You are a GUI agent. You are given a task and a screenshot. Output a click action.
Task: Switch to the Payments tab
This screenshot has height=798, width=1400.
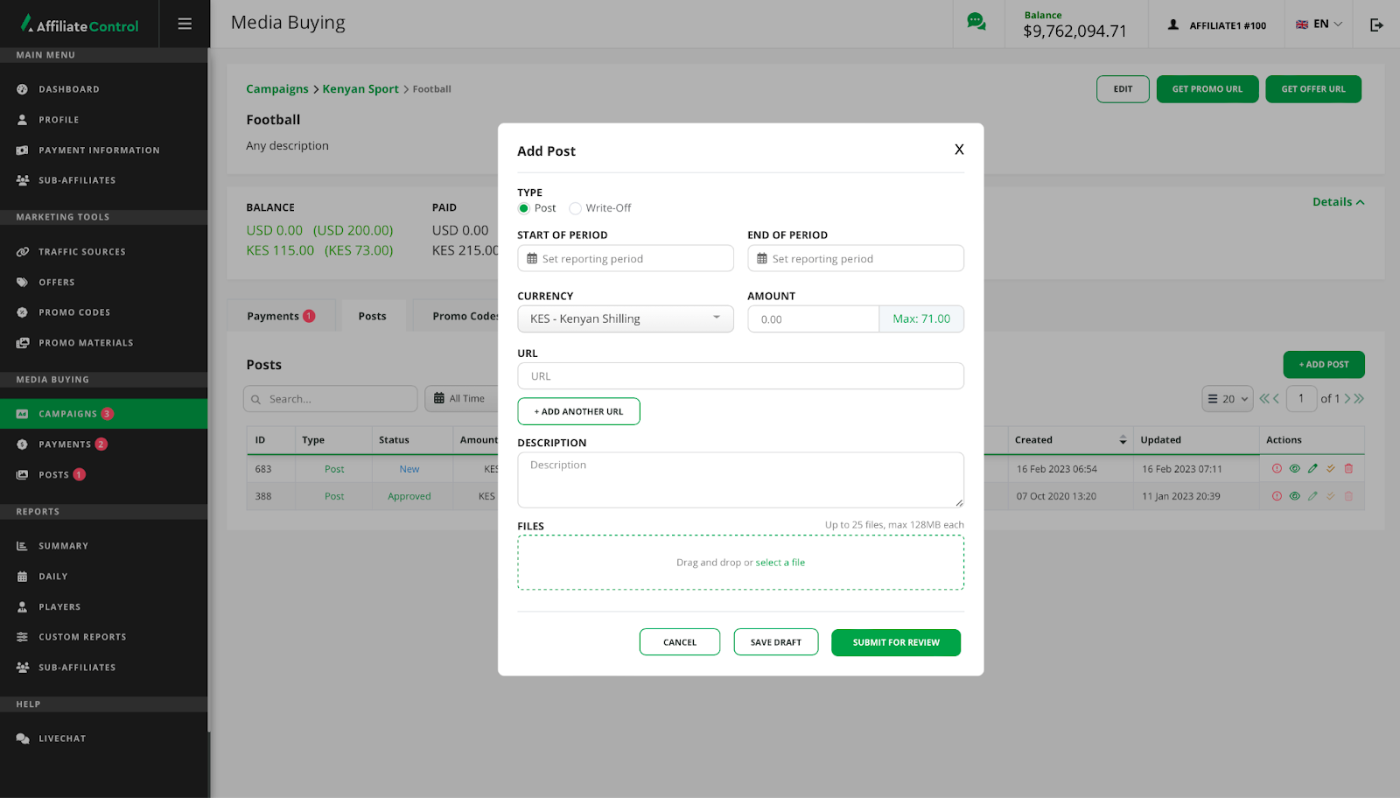[280, 317]
